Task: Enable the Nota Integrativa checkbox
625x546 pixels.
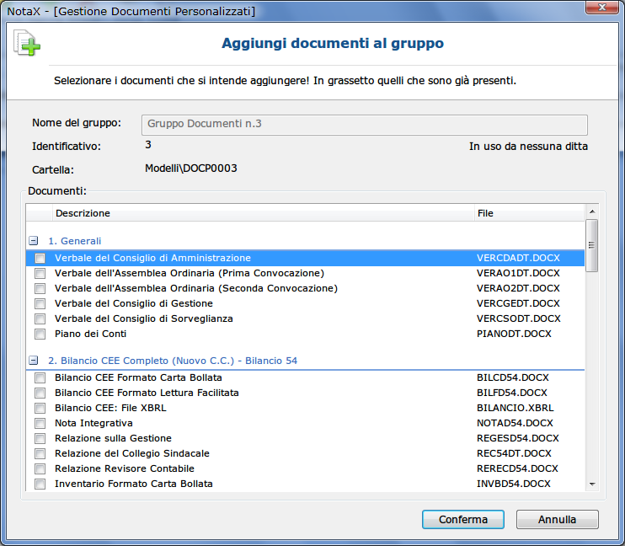Action: pyautogui.click(x=40, y=423)
